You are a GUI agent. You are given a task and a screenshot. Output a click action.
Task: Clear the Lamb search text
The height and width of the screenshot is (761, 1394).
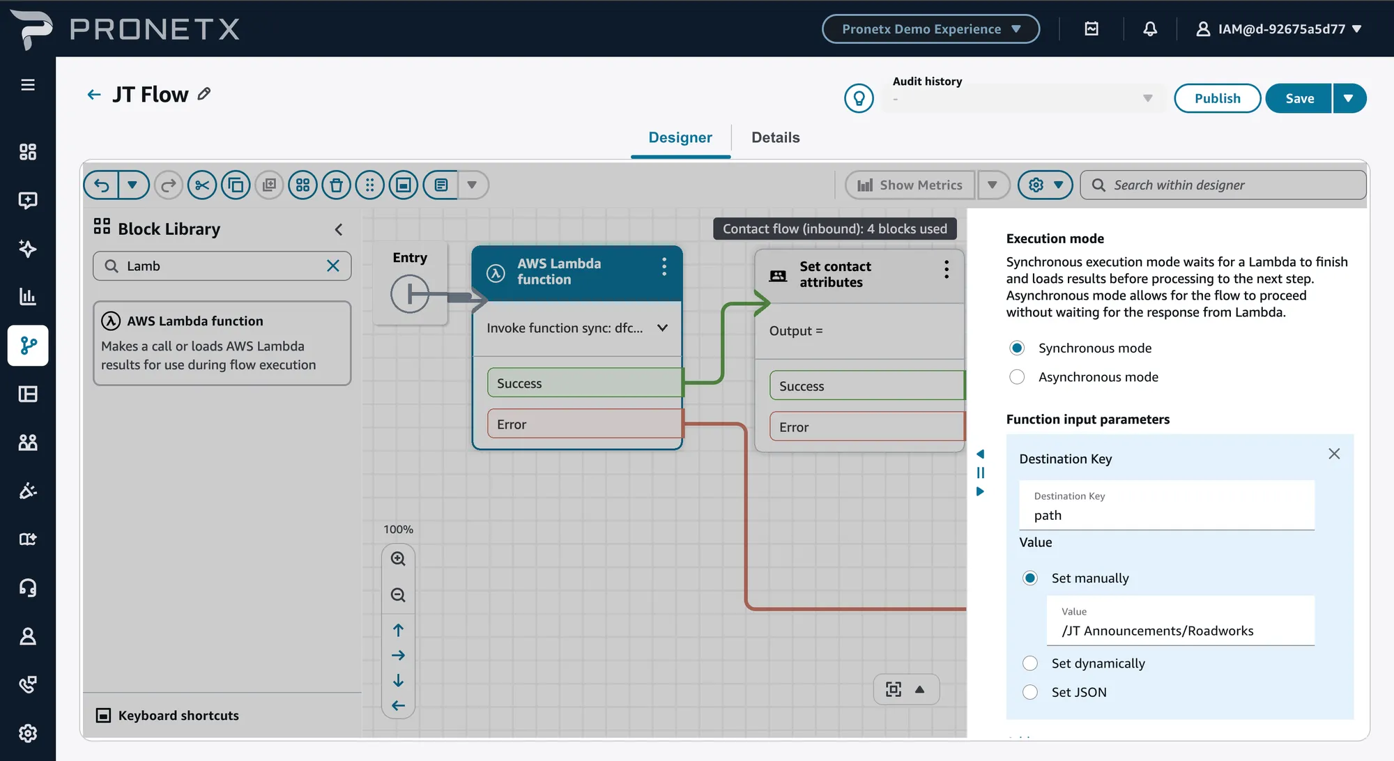click(333, 266)
